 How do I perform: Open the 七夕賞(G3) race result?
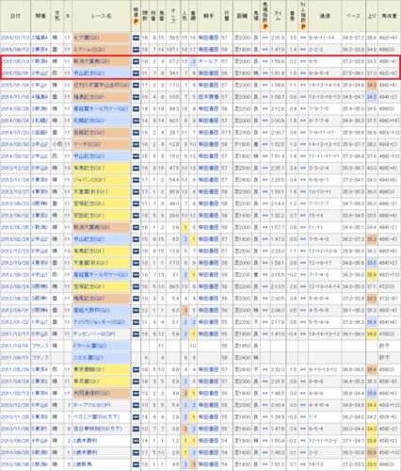click(x=87, y=38)
